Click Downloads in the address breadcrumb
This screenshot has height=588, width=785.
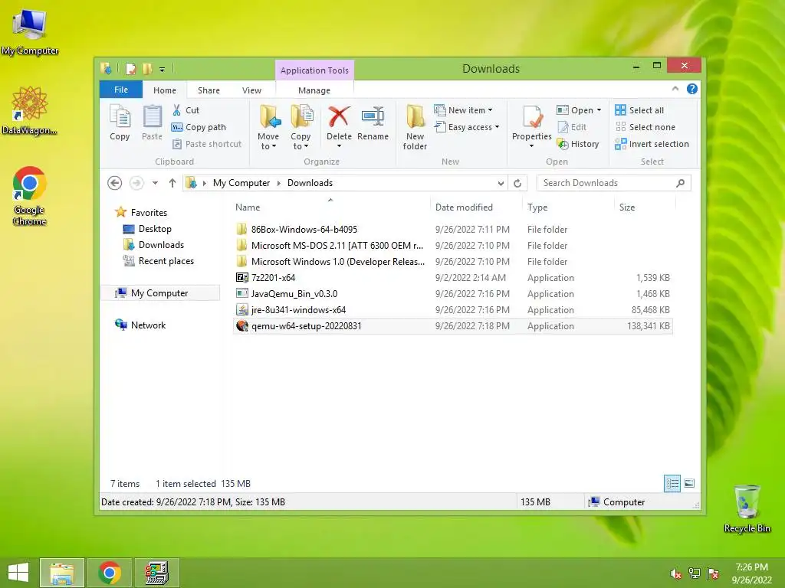pos(310,183)
